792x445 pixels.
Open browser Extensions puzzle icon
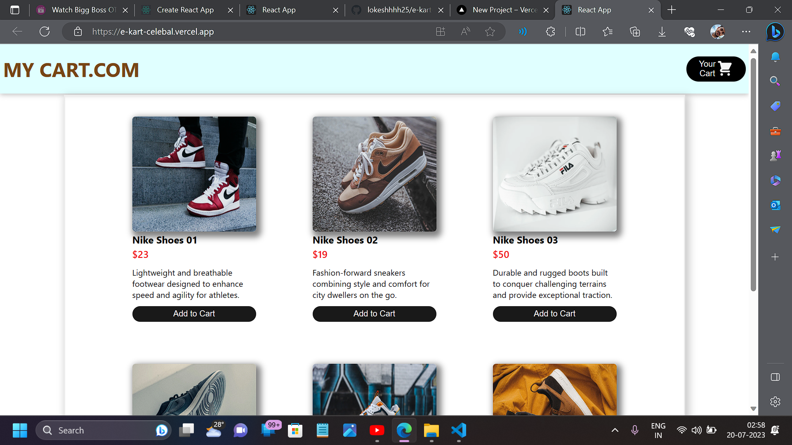[550, 32]
